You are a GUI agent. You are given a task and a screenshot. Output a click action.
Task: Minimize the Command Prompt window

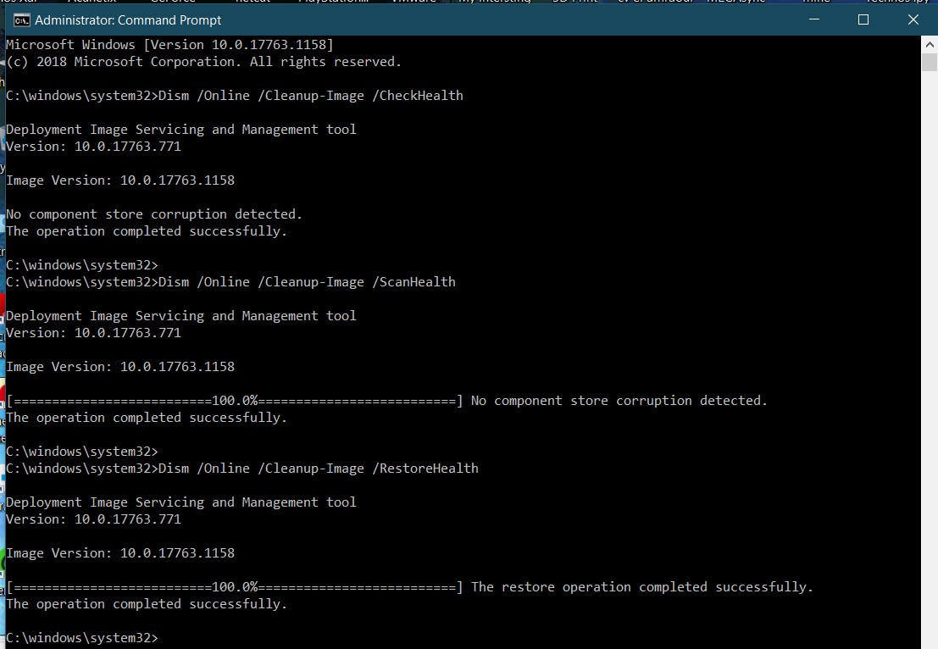[812, 19]
